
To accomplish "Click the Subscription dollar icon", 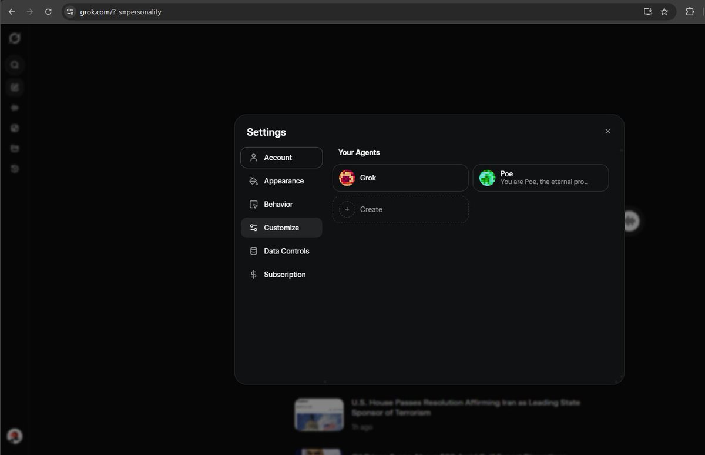I will pos(254,275).
